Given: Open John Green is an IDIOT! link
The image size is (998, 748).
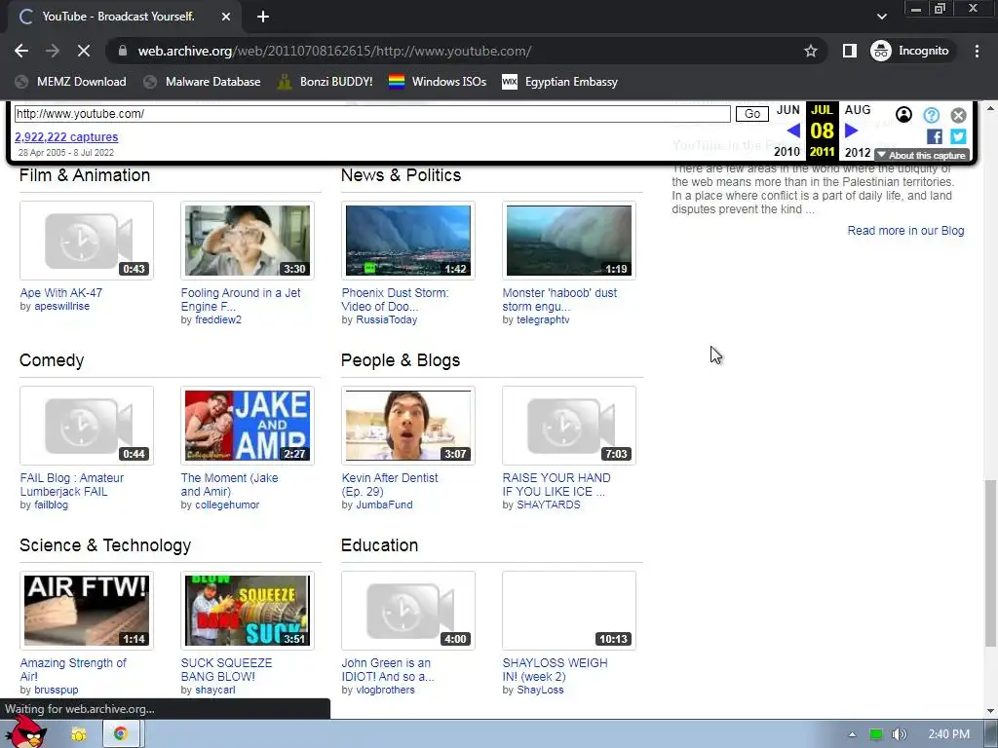Looking at the screenshot, I should coord(388,670).
